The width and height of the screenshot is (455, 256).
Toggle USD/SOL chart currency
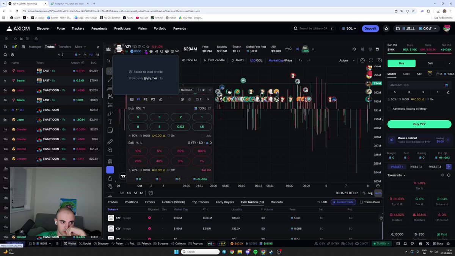[256, 60]
